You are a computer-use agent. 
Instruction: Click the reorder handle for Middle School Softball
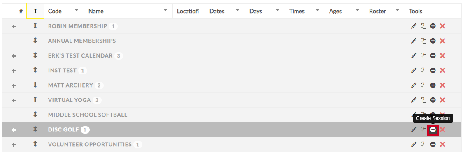click(x=35, y=114)
